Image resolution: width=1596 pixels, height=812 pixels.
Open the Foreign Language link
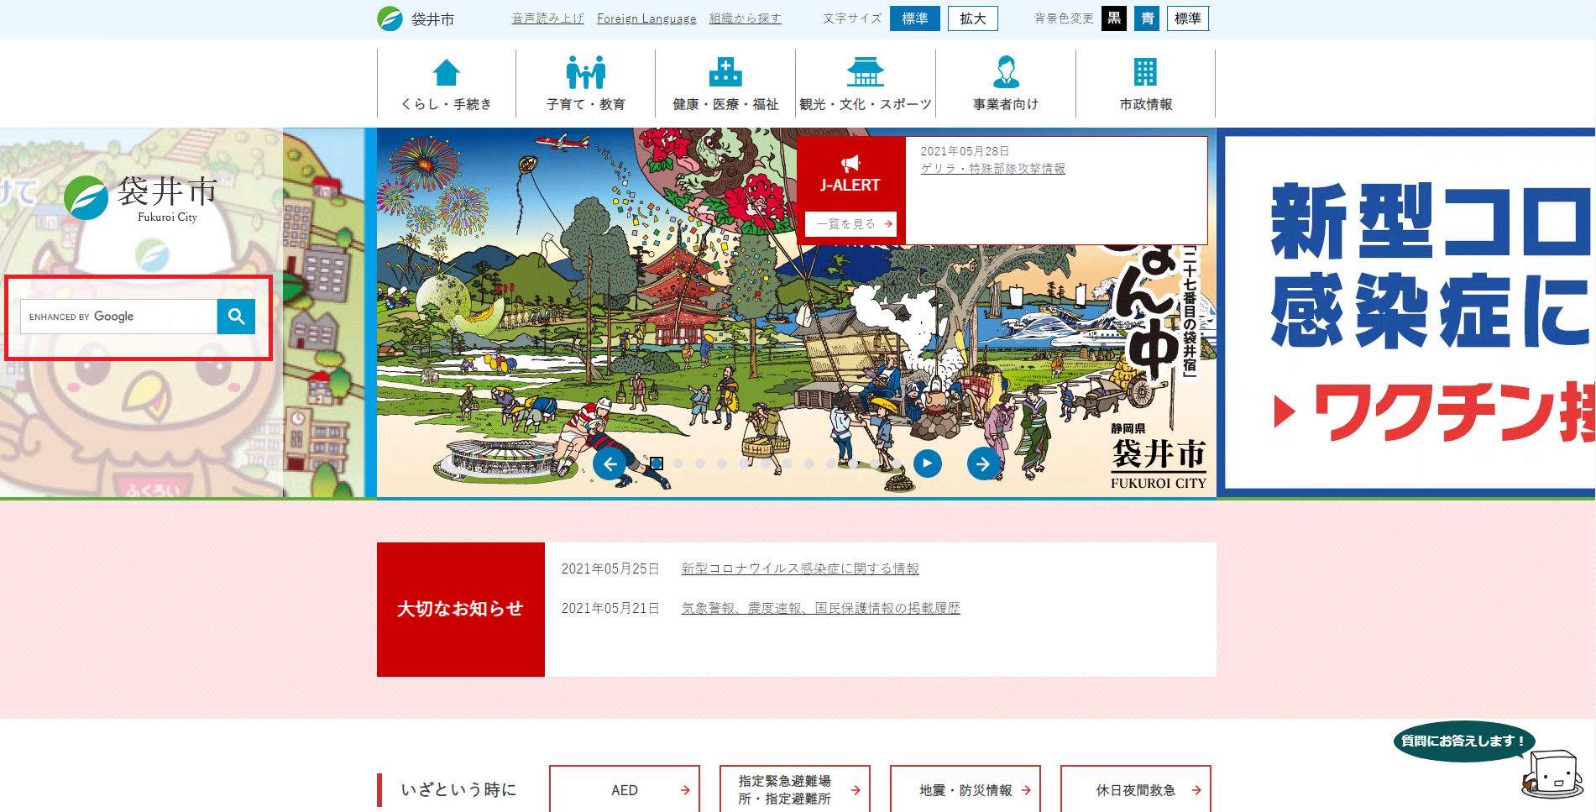click(646, 18)
